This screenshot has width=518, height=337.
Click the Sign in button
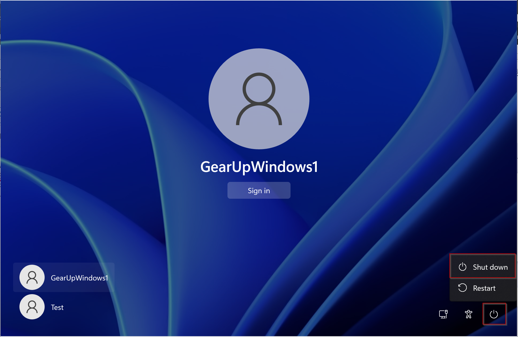(x=259, y=190)
